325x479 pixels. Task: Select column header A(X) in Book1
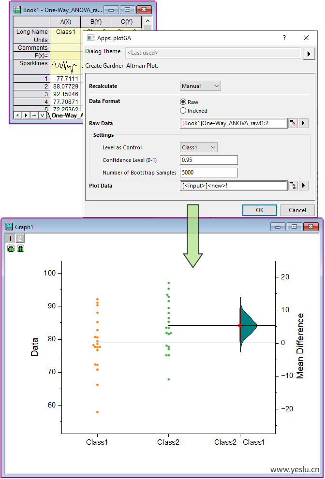(65, 22)
